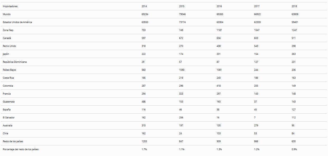Select El Salvador's 2017 value 7

pyautogui.click(x=255, y=118)
